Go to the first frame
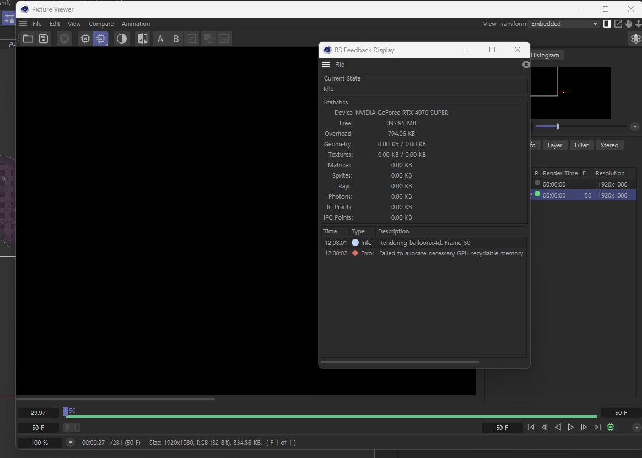 [531, 427]
